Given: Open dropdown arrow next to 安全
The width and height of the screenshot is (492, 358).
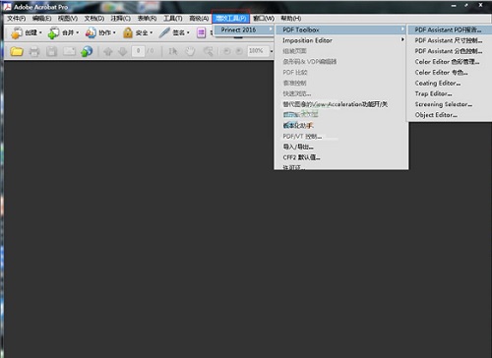Looking at the screenshot, I should tap(152, 32).
